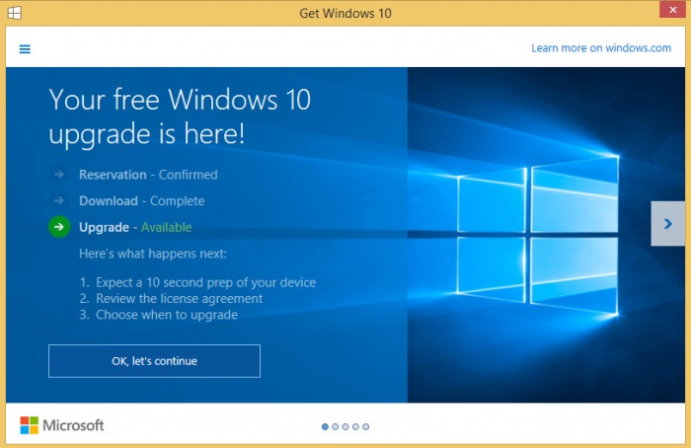Click 'Review the license agreement' step
Screen dimensions: 691x448
click(x=171, y=299)
